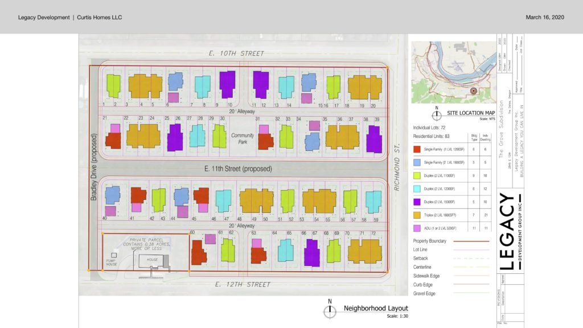Image resolution: width=583 pixels, height=328 pixels.
Task: Pick the purple Duplex 1500SF legend swatch
Action: [417, 202]
